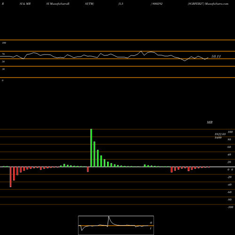Click the RSI 70 level axis label
This screenshot has width=235, height=235.
click(3, 54)
